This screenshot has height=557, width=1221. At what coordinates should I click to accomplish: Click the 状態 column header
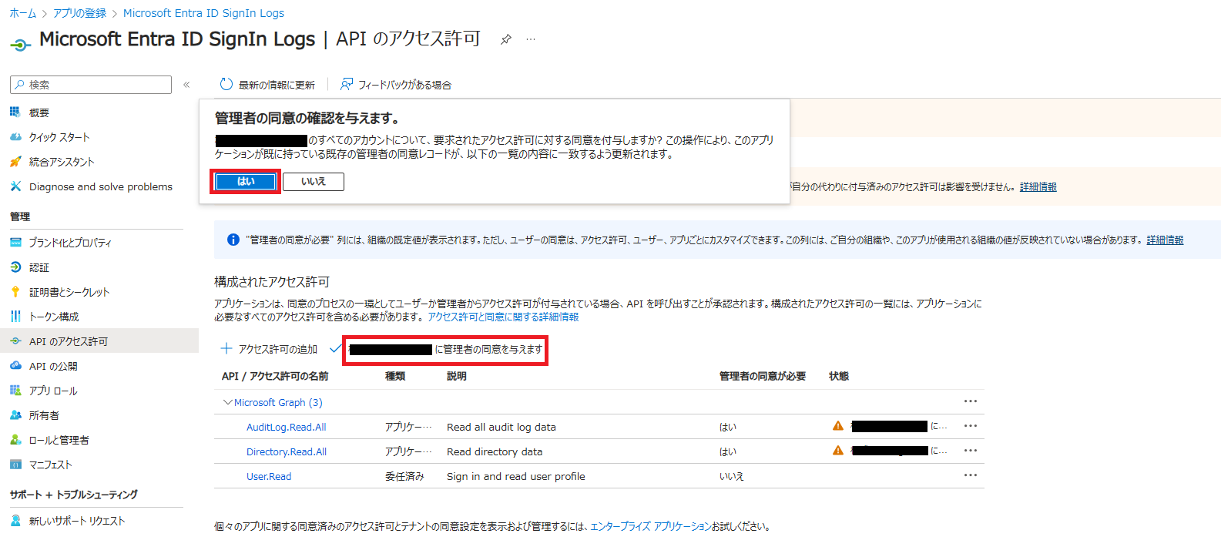(839, 376)
